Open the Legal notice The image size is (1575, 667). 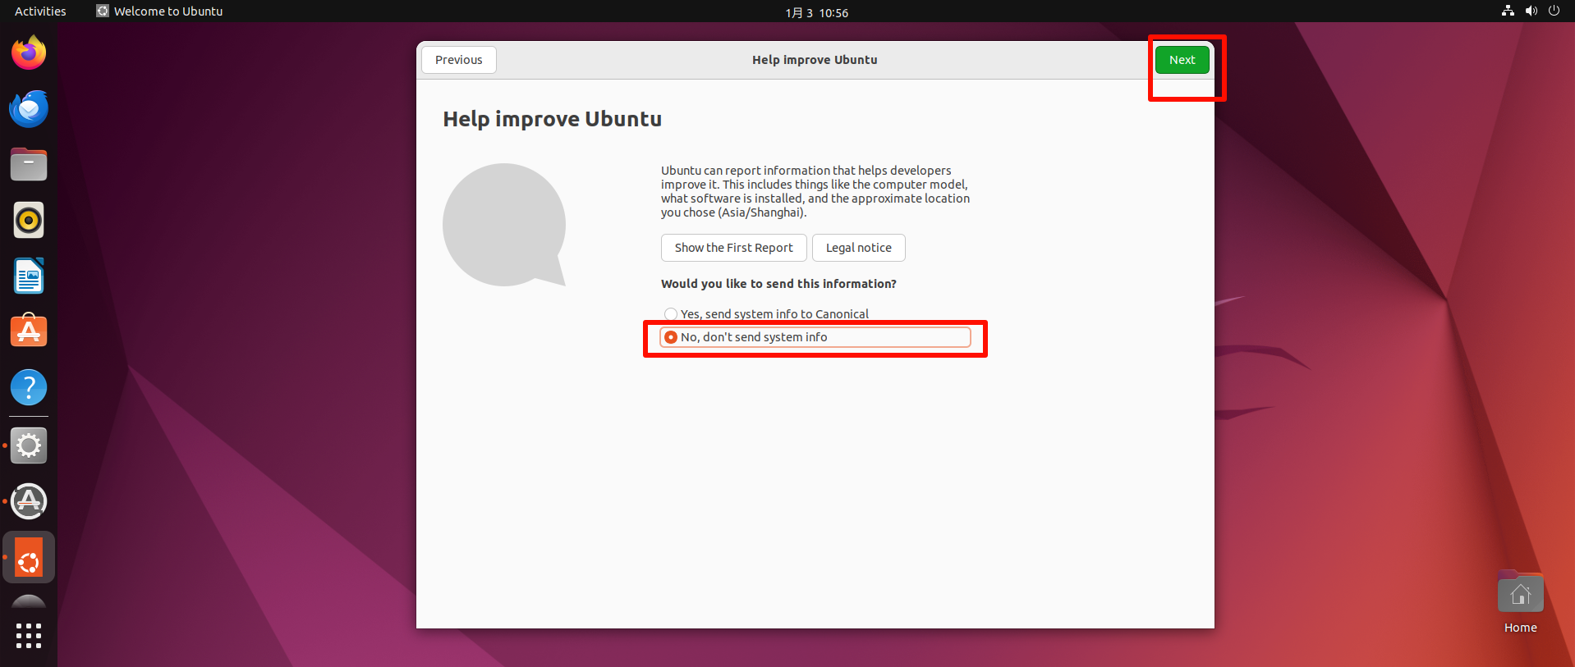859,248
